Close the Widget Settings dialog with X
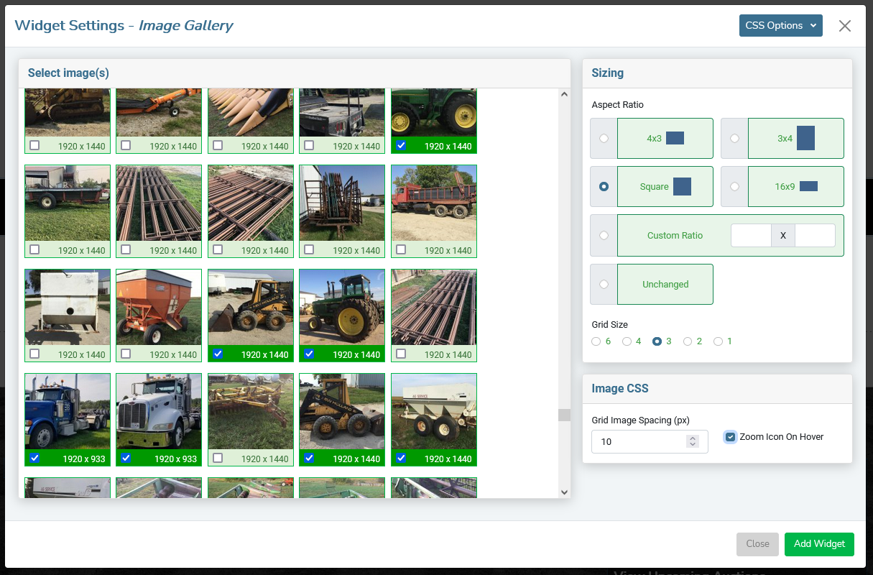The width and height of the screenshot is (873, 575). pos(845,26)
